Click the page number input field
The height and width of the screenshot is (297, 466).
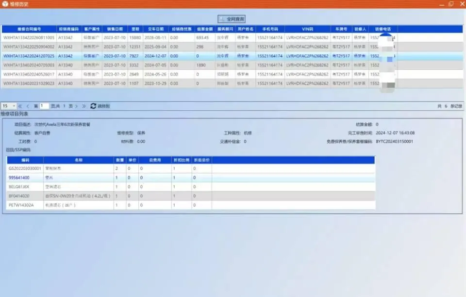point(44,106)
